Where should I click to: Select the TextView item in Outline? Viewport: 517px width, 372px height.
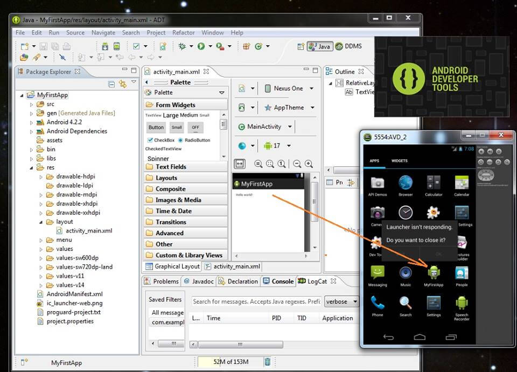[x=360, y=92]
